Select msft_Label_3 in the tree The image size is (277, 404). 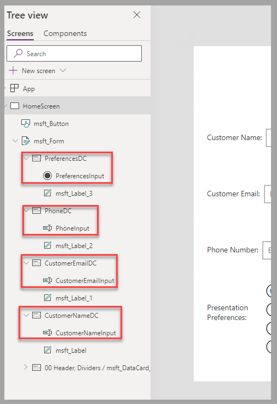click(74, 194)
